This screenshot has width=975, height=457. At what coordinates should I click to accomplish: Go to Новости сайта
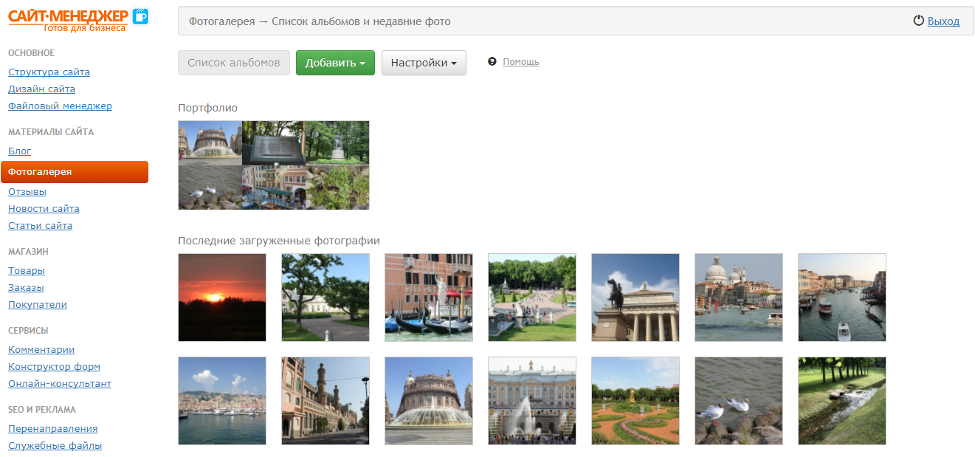tap(44, 209)
